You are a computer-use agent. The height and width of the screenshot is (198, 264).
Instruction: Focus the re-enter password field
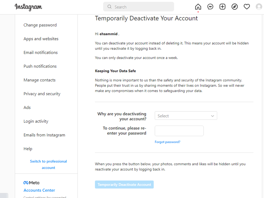pos(179,131)
